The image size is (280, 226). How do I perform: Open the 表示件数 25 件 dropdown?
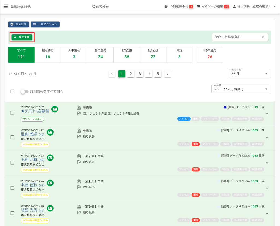(250, 74)
